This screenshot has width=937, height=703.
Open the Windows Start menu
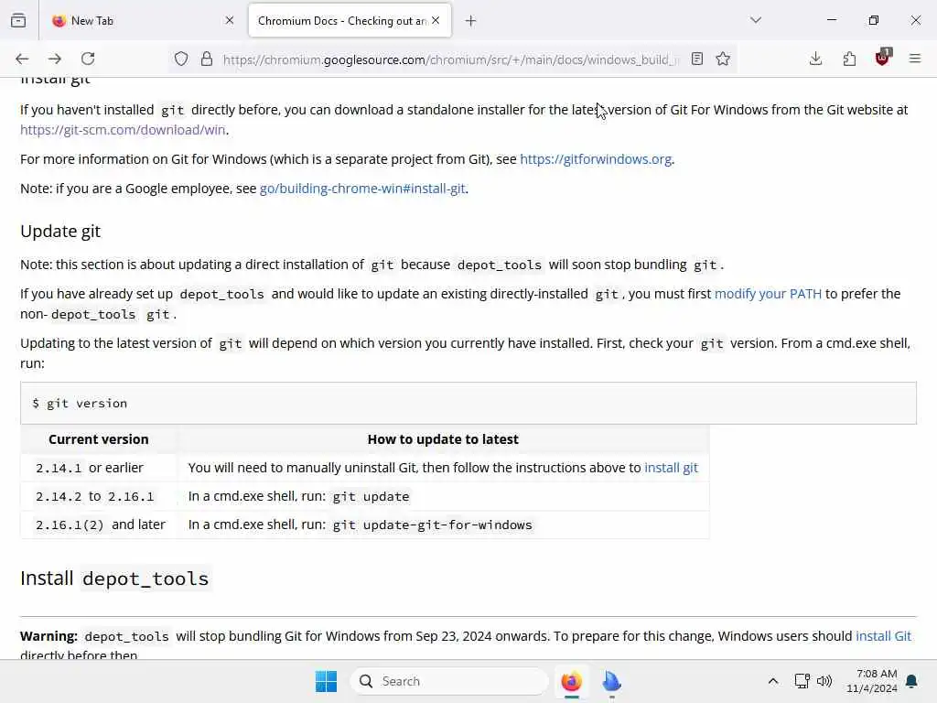[x=327, y=681]
